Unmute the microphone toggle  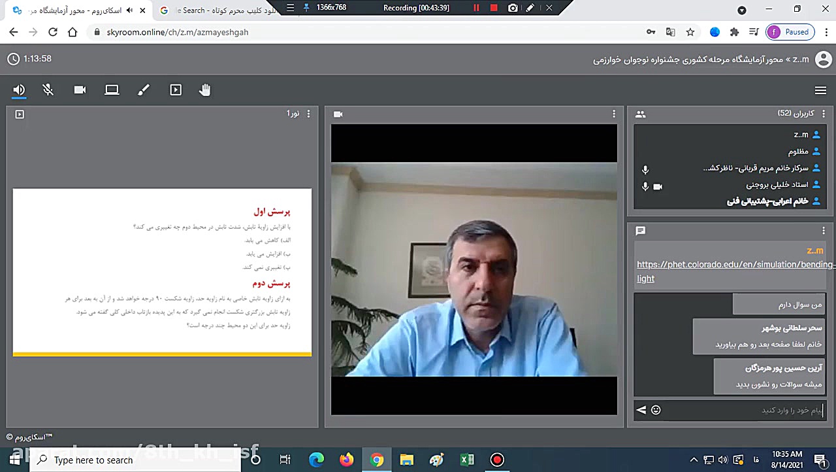48,90
